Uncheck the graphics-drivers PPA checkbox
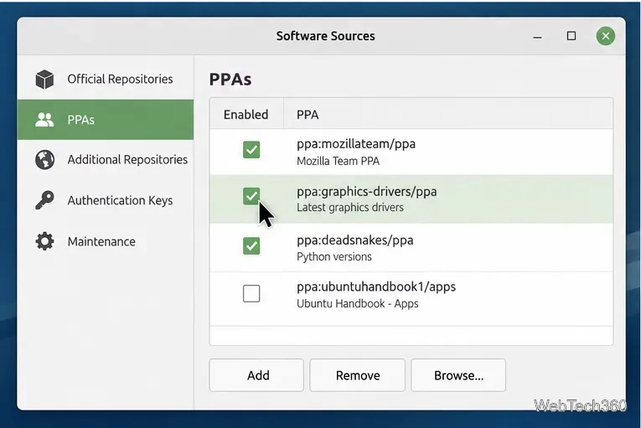 pyautogui.click(x=251, y=196)
